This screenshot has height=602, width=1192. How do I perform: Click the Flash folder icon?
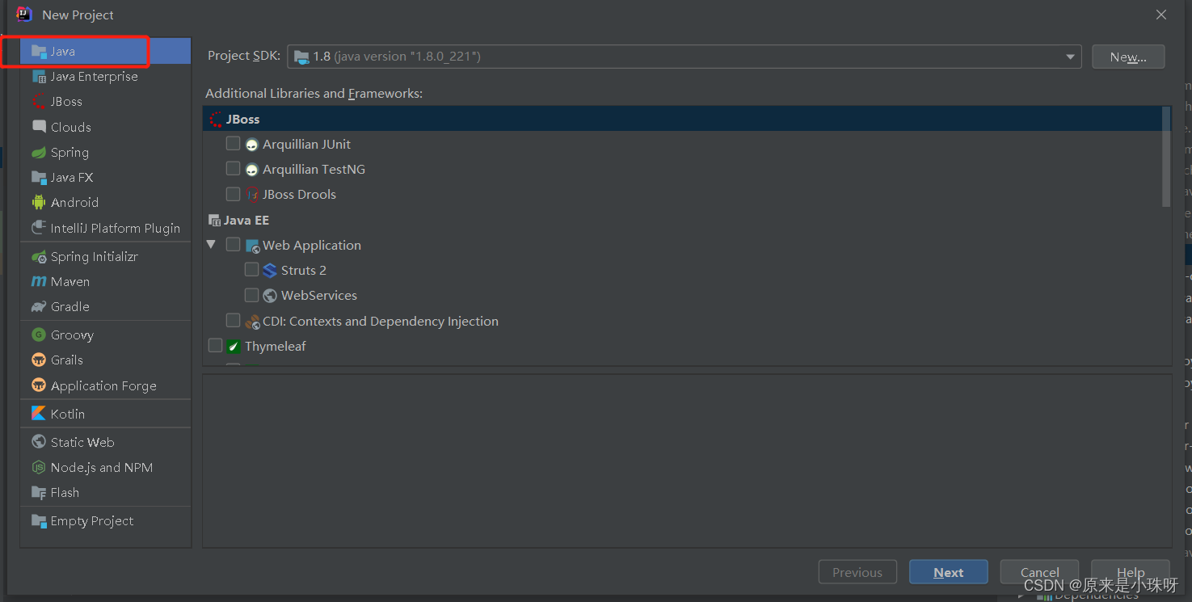(38, 493)
